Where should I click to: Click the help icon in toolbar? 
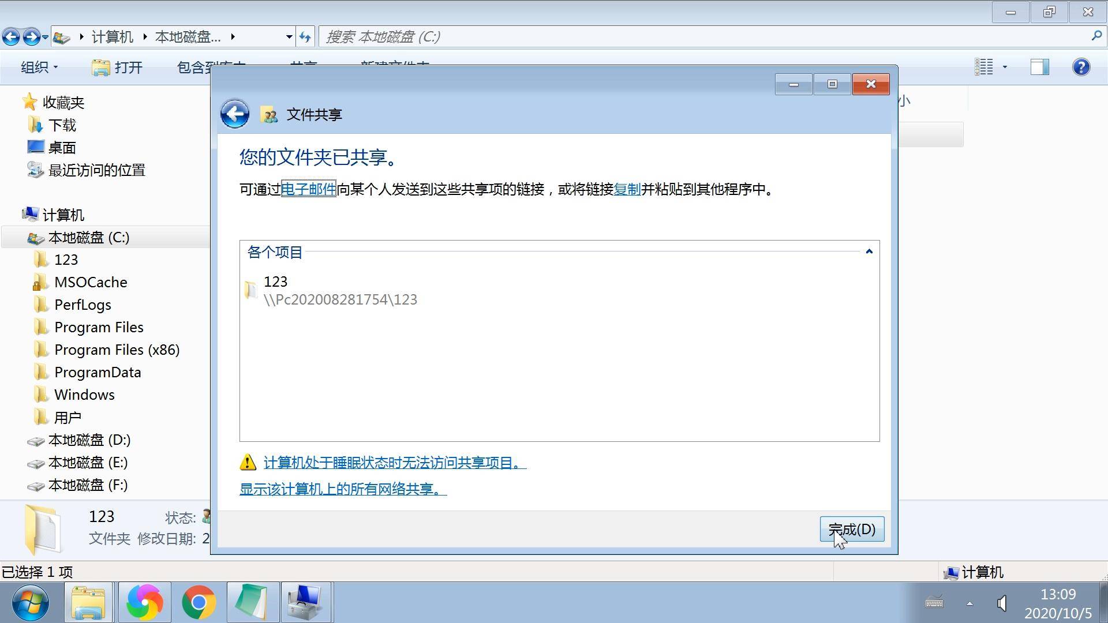[x=1081, y=67]
